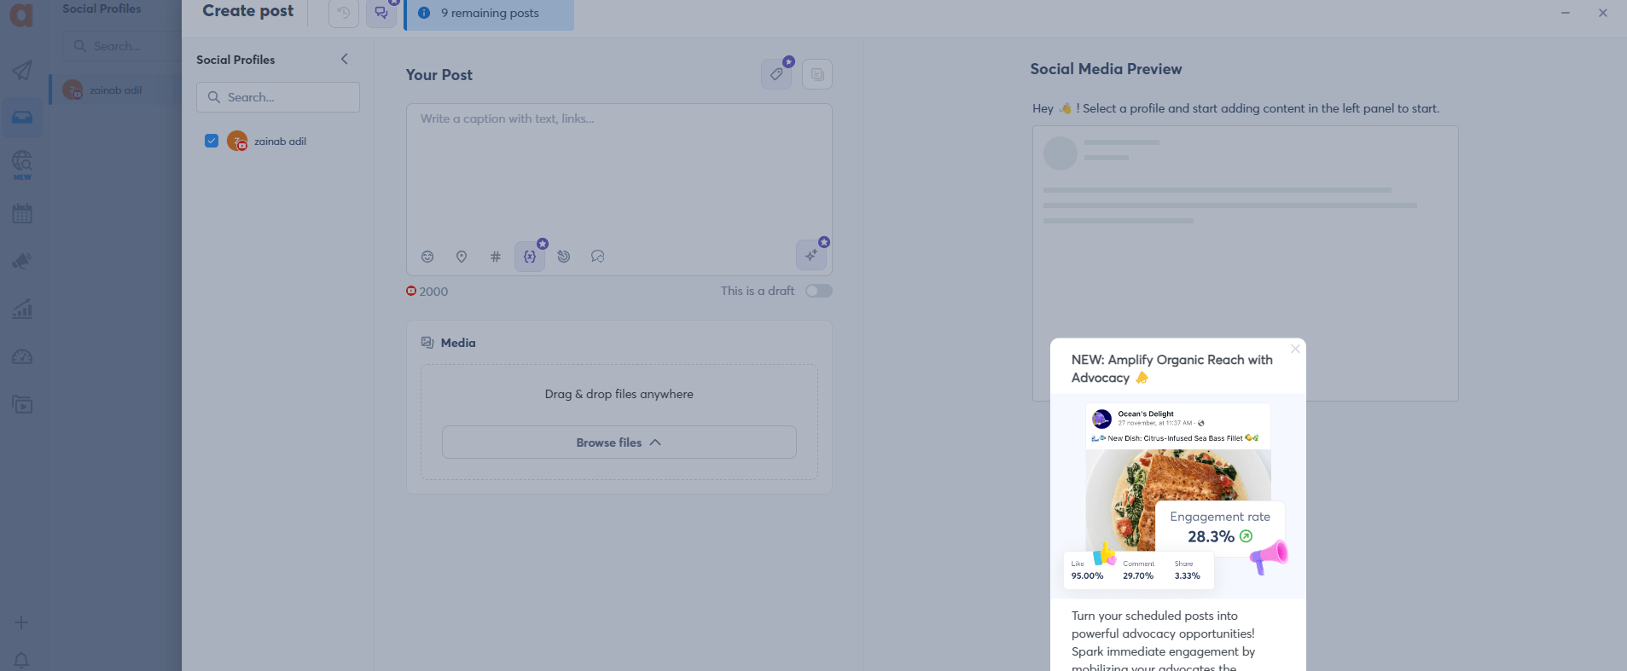Image resolution: width=1627 pixels, height=671 pixels.
Task: Enable the This is a draft toggle
Action: coord(819,291)
